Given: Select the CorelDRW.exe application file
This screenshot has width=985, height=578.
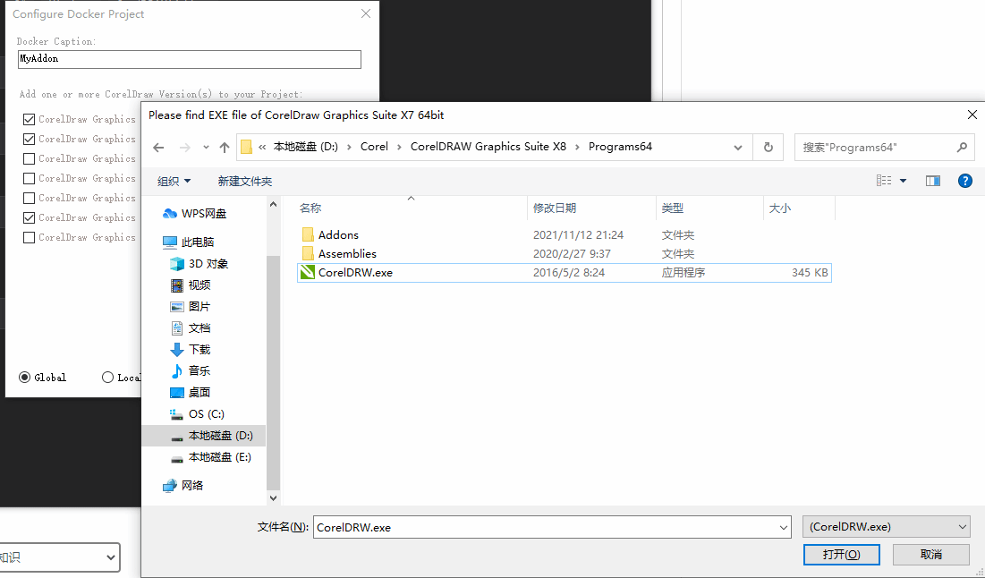Looking at the screenshot, I should pos(355,273).
